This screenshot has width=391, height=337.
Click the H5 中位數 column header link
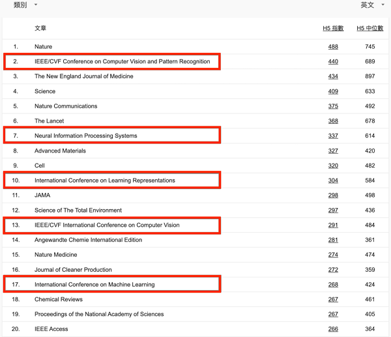tap(370, 29)
